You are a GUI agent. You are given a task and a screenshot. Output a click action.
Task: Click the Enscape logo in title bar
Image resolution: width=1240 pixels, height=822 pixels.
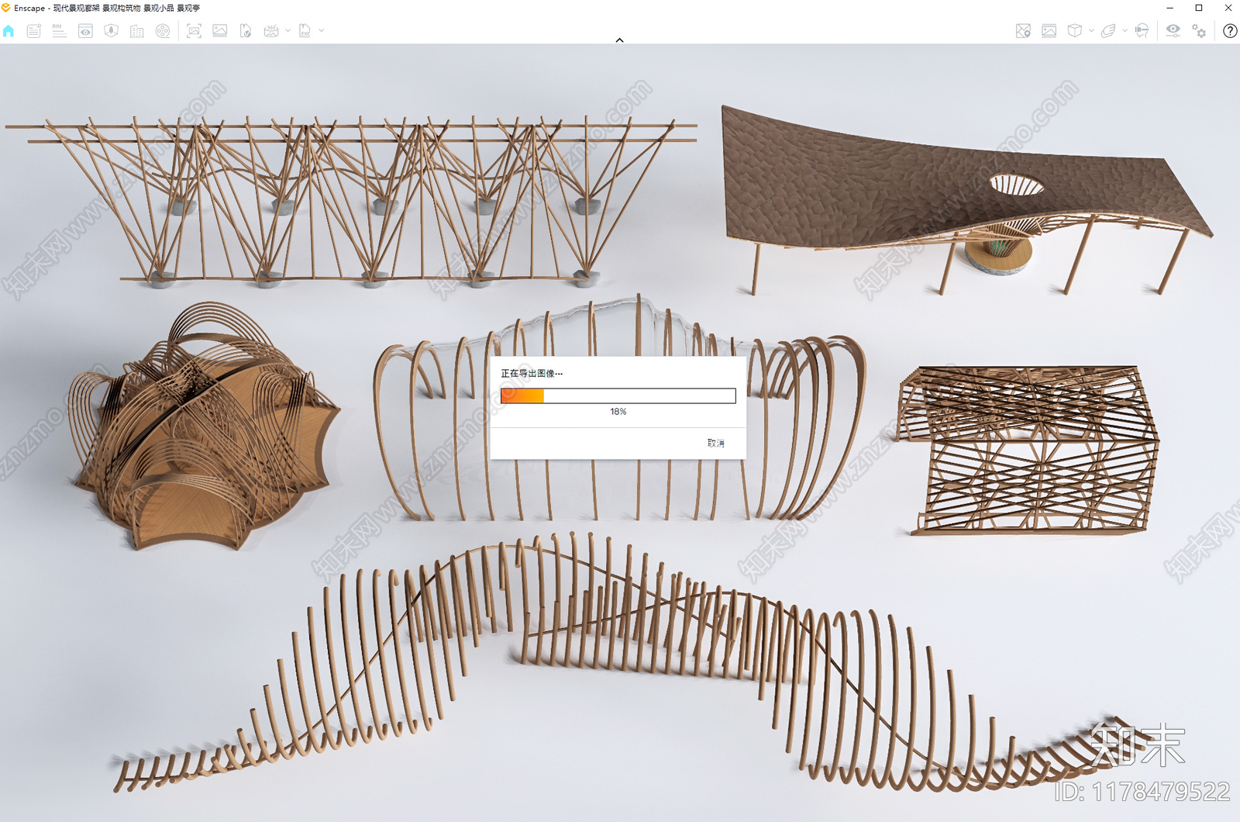click(6, 8)
